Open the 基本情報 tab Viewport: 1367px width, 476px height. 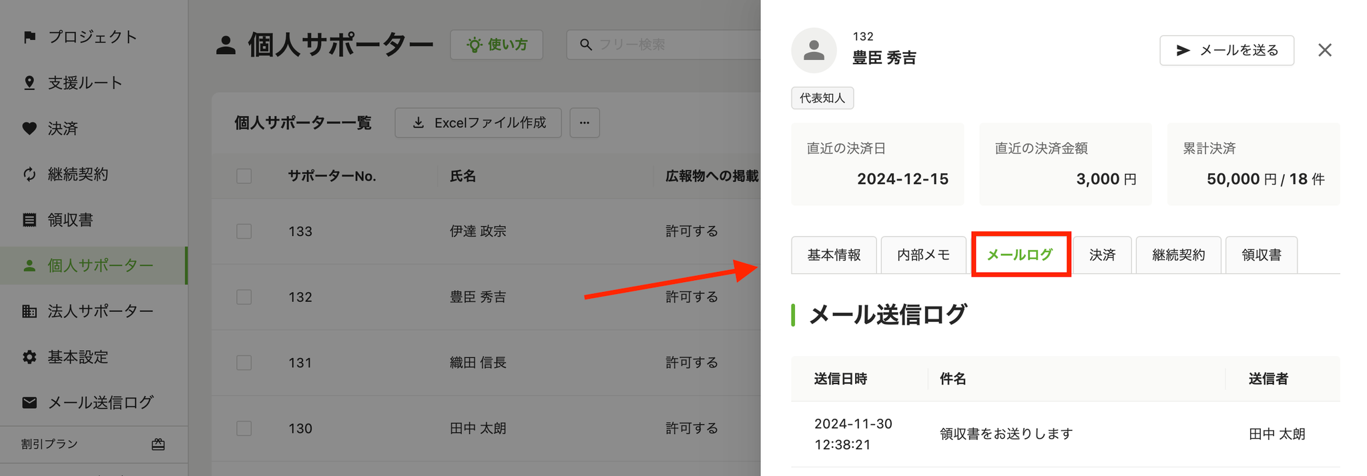[x=834, y=255]
